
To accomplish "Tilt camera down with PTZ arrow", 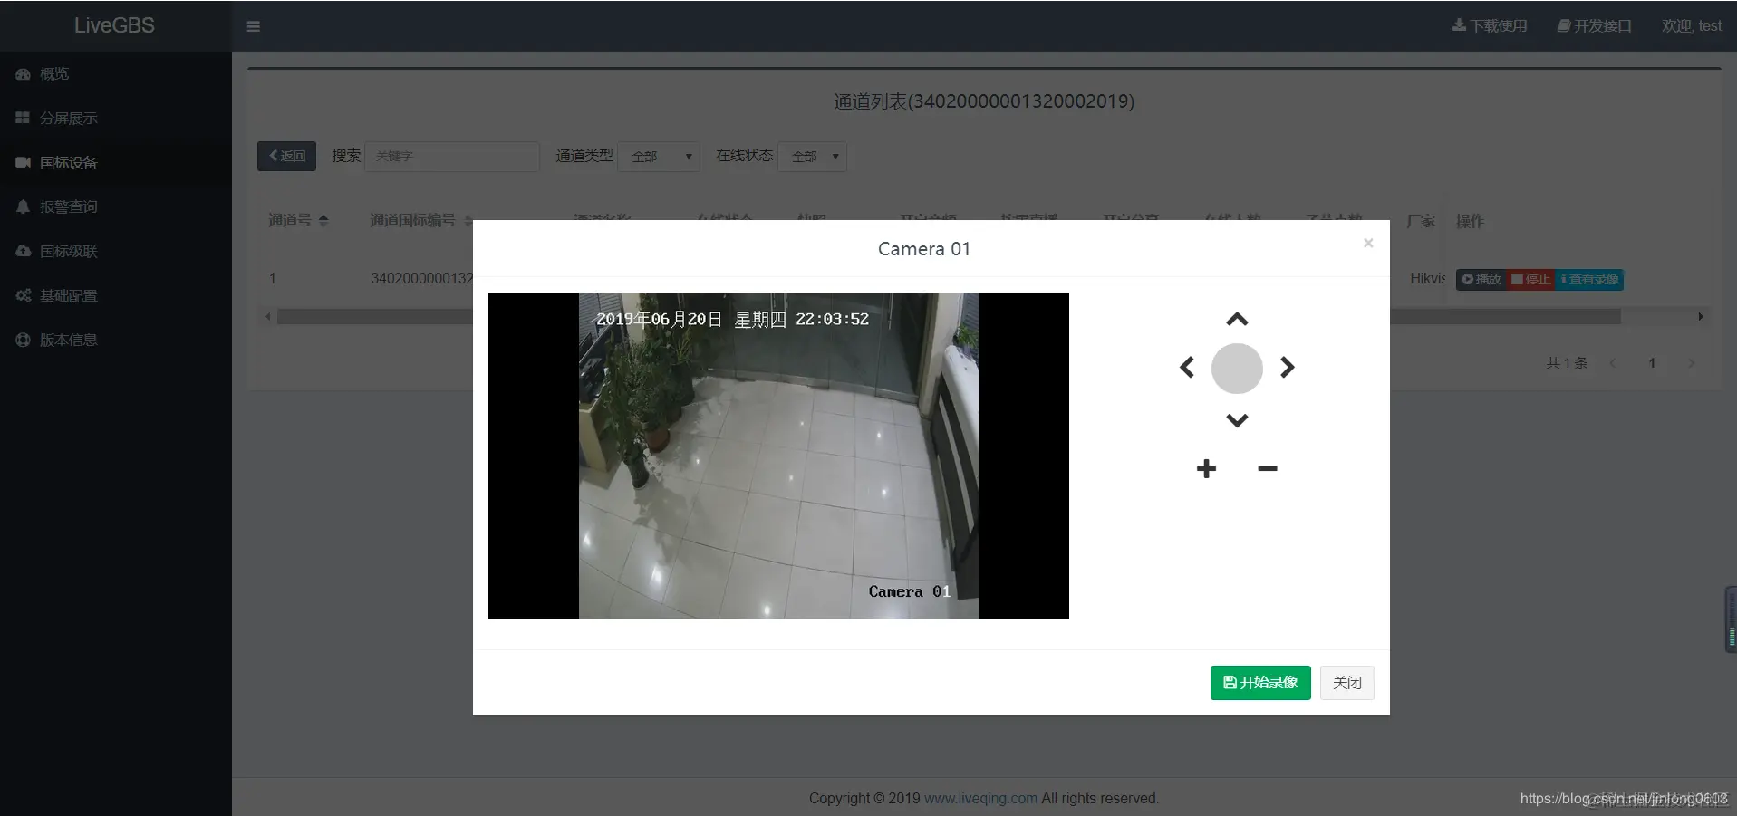I will pyautogui.click(x=1237, y=420).
